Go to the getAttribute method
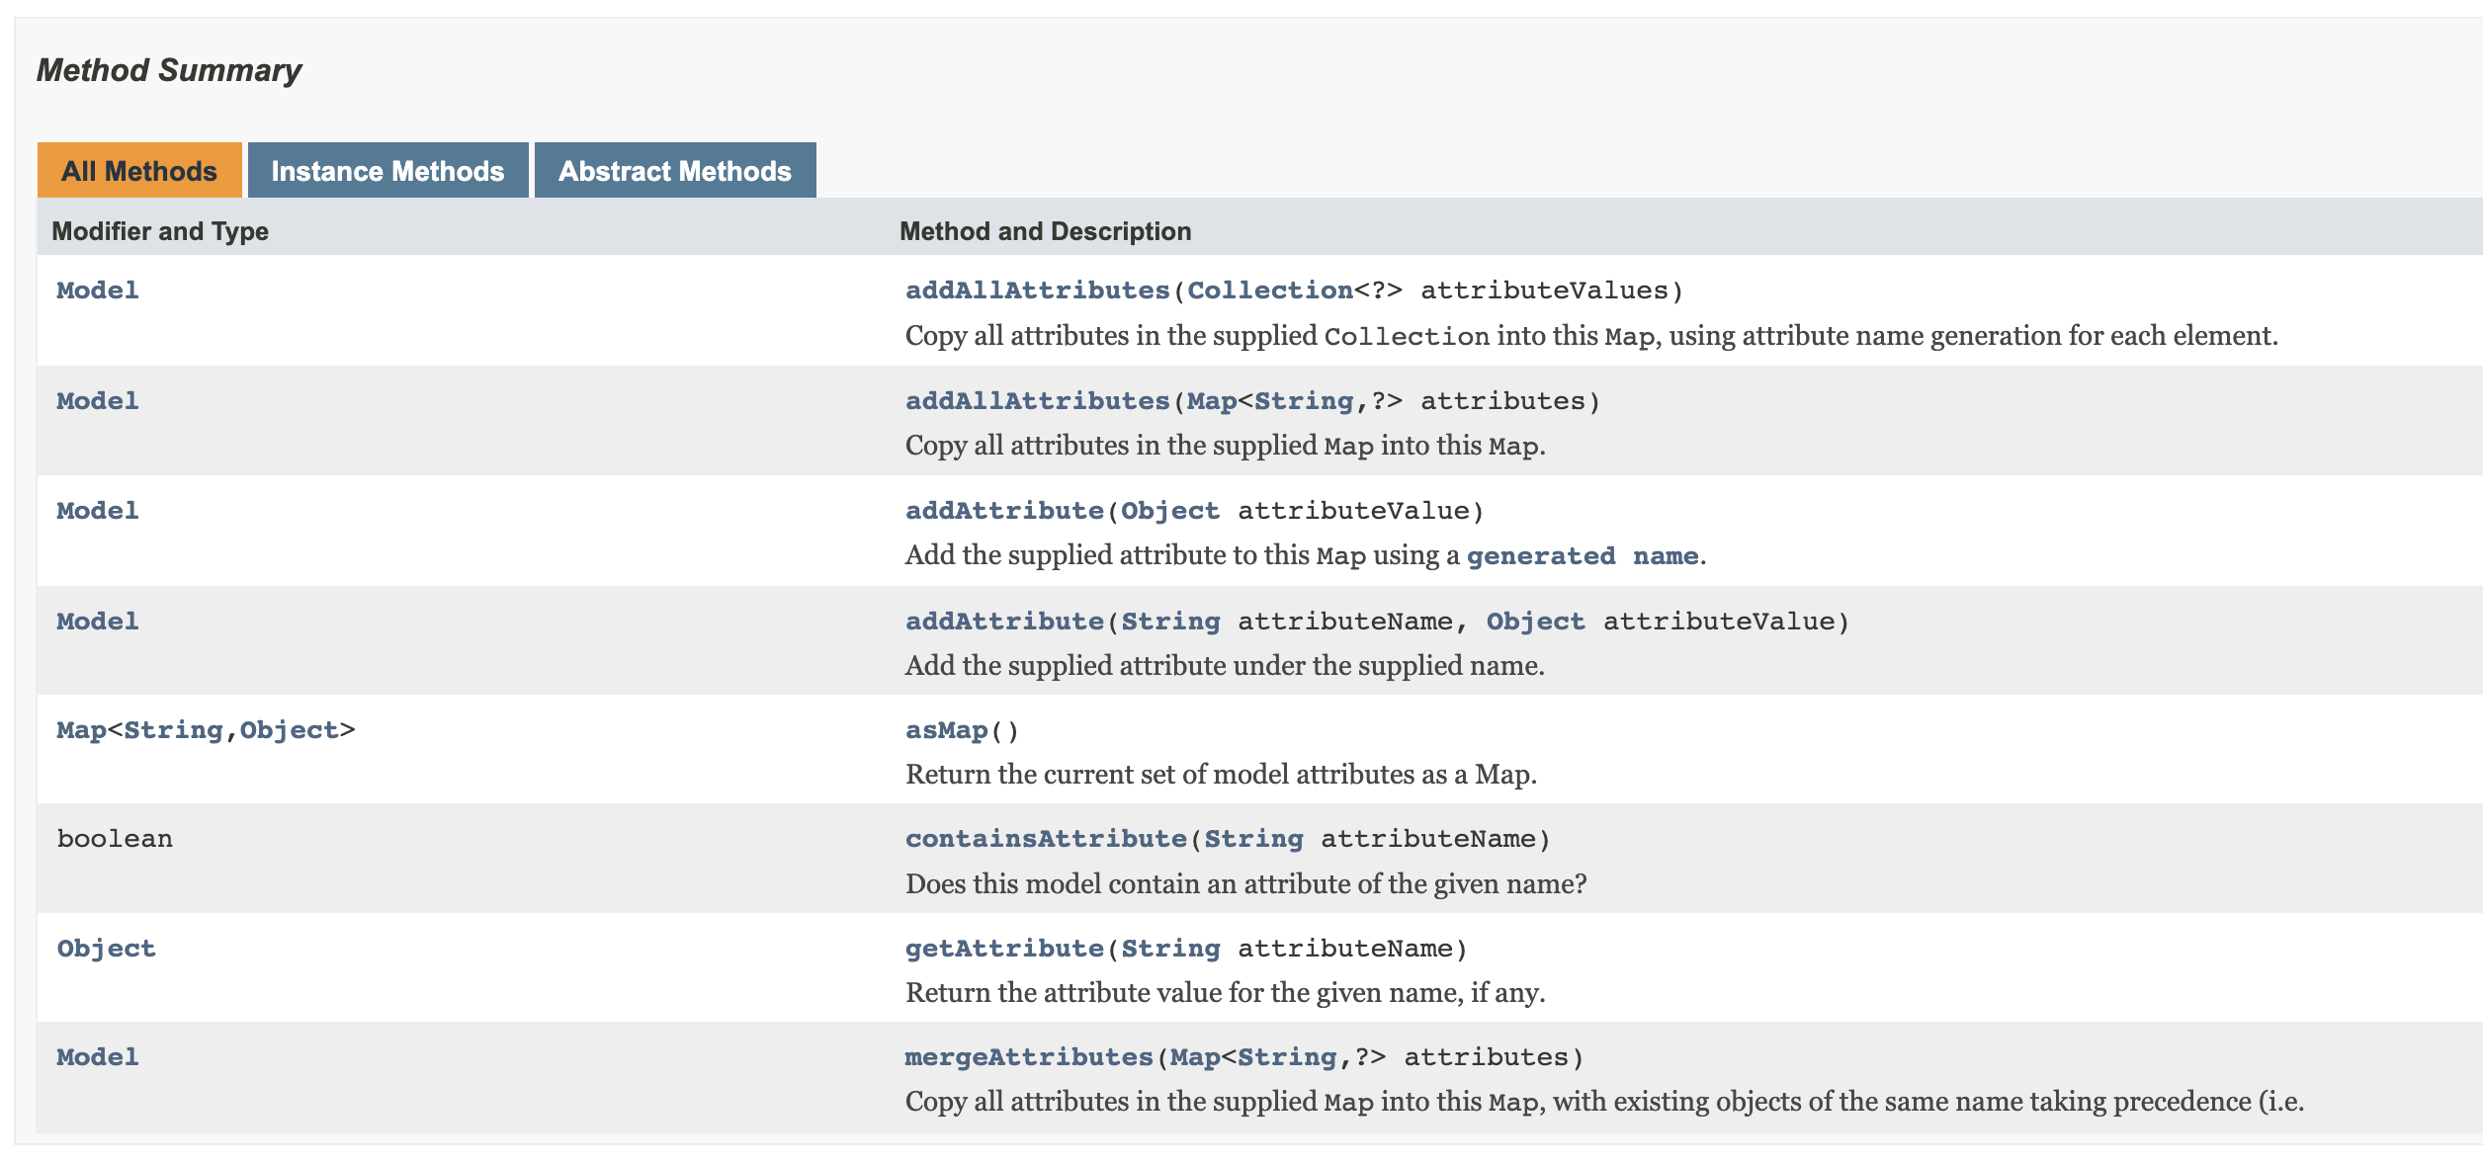2483x1164 pixels. click(x=1004, y=949)
